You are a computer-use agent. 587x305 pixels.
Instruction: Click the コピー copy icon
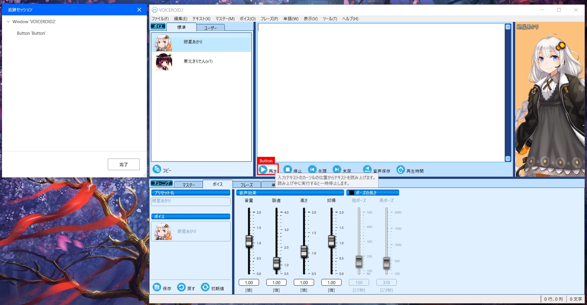click(x=157, y=169)
